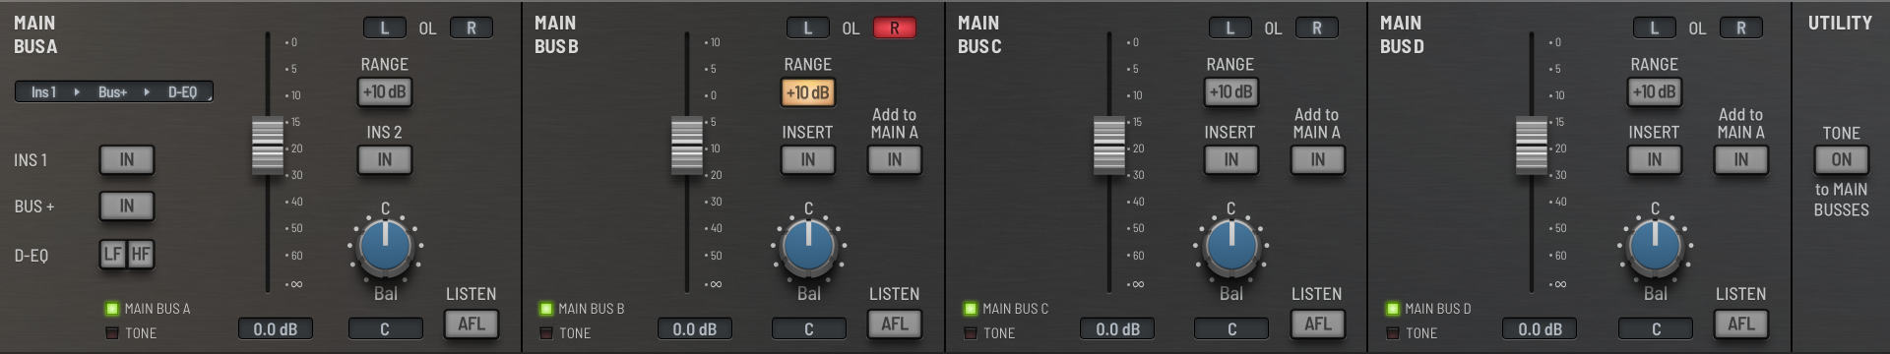Click the balance value field C on Bus B
1890x354 pixels.
808,328
